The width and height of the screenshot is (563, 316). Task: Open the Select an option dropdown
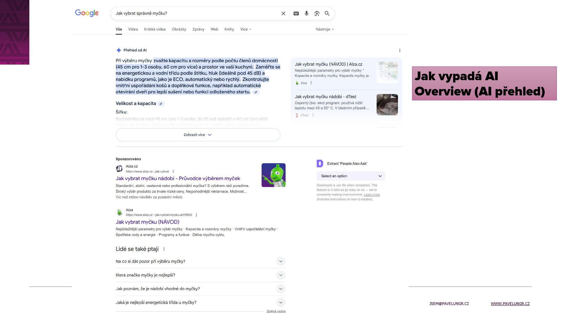[x=351, y=176]
